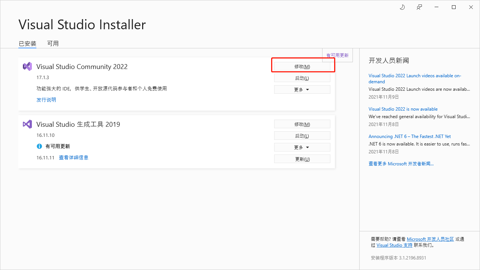This screenshot has height=270, width=480.
Task: Click the Visual Studio Community 2022 logo icon
Action: point(27,66)
